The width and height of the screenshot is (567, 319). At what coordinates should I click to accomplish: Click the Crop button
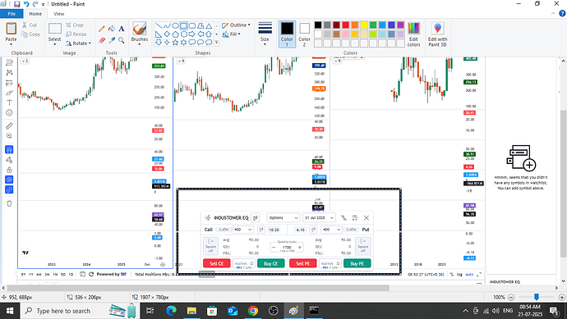pyautogui.click(x=75, y=25)
